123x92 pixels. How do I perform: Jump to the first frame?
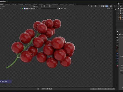[42, 89]
